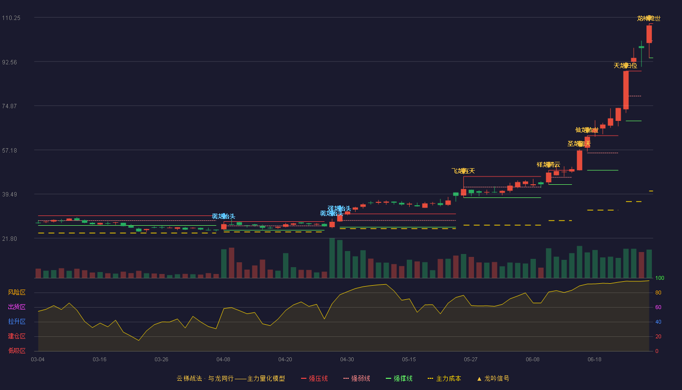Toggle the 强压线 legend series
This screenshot has height=390, width=682.
click(x=314, y=378)
